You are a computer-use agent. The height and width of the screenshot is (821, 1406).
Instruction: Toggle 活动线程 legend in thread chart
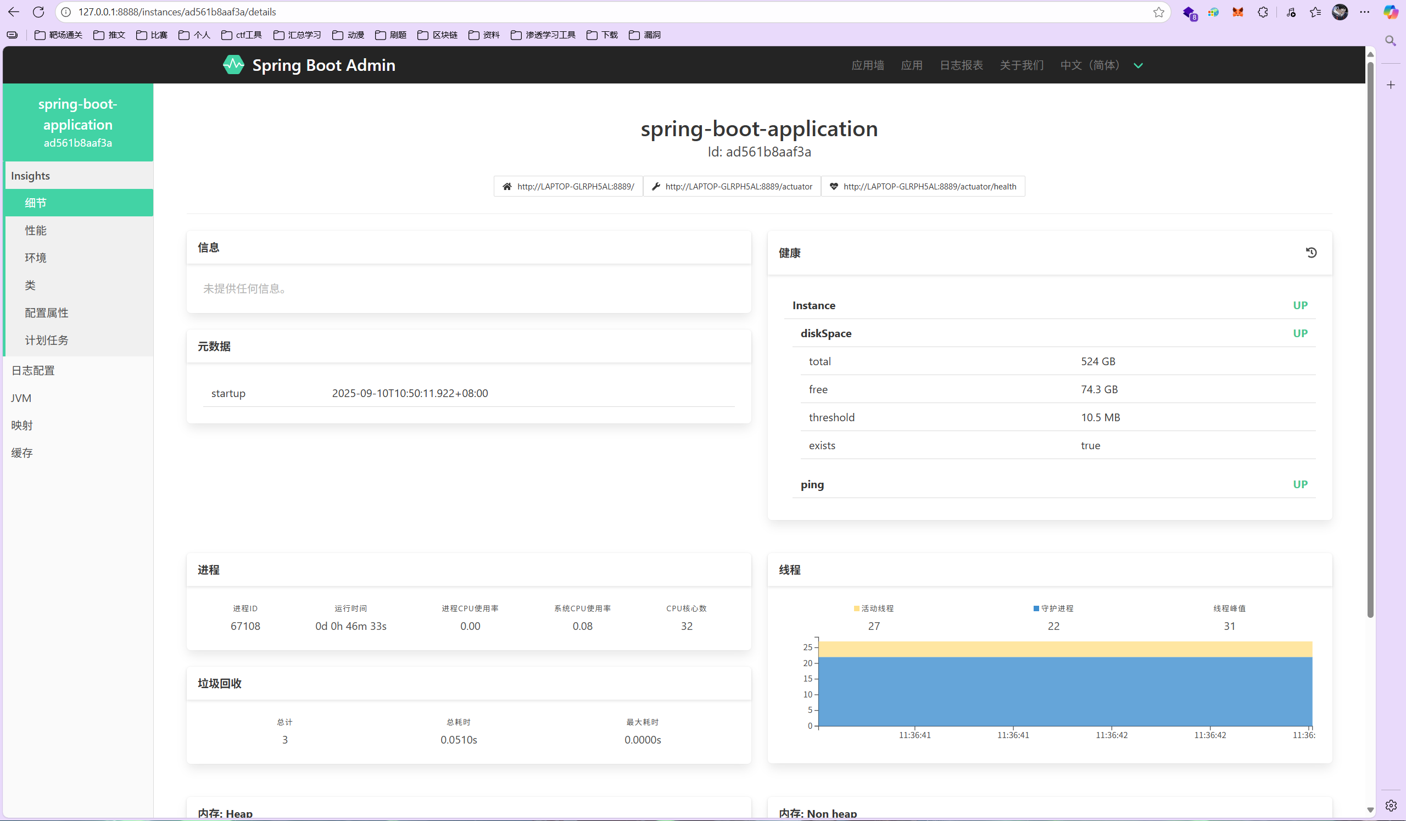[x=874, y=608]
